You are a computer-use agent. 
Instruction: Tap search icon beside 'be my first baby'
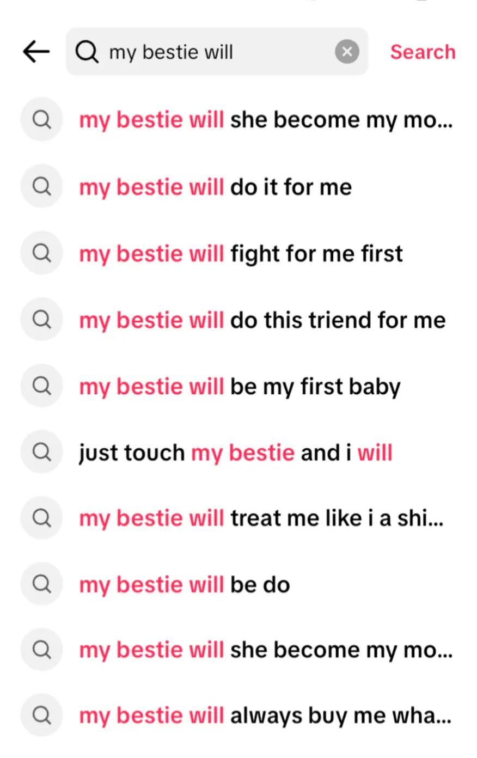point(42,386)
